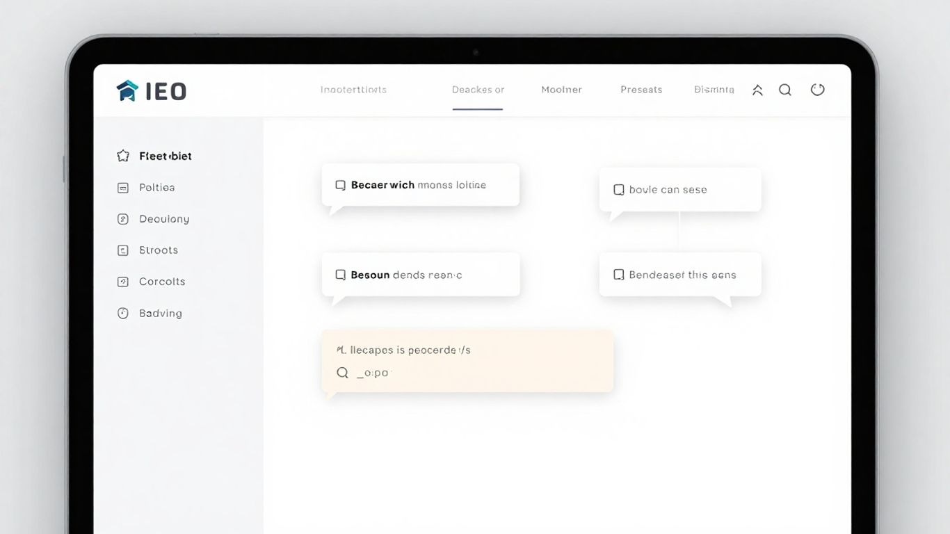Select the text Bendeaset this sens
This screenshot has width=950, height=534.
coord(682,275)
